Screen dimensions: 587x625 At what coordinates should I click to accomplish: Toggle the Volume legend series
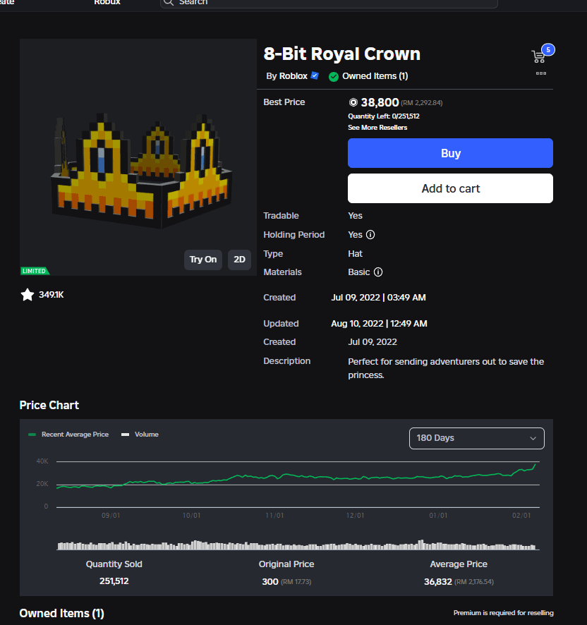pyautogui.click(x=140, y=435)
